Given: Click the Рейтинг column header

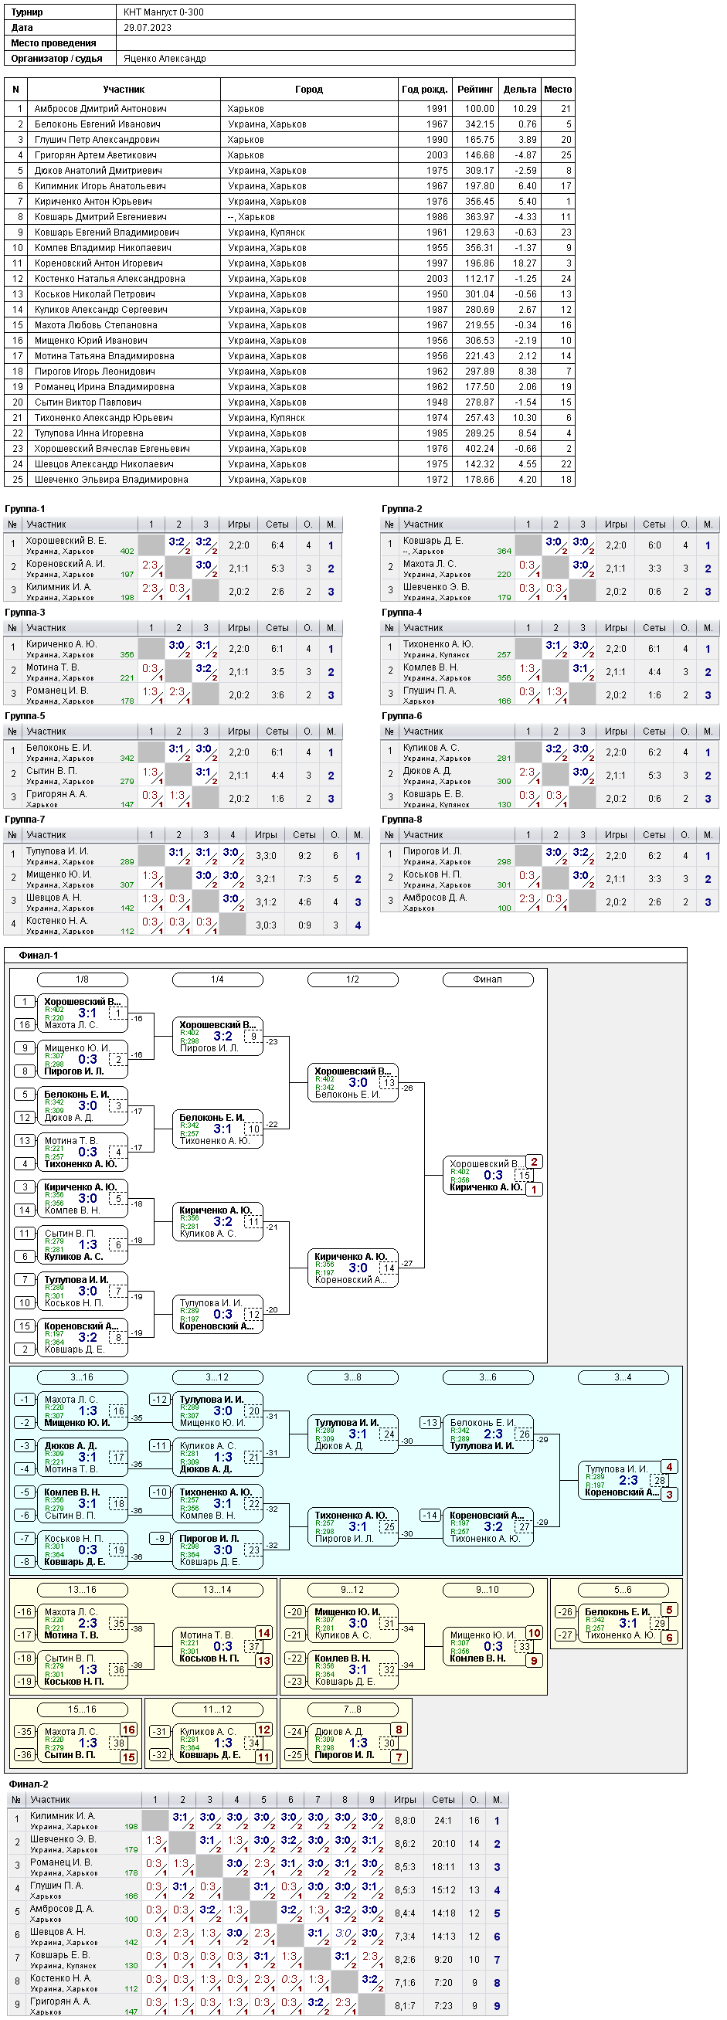Looking at the screenshot, I should 475,90.
